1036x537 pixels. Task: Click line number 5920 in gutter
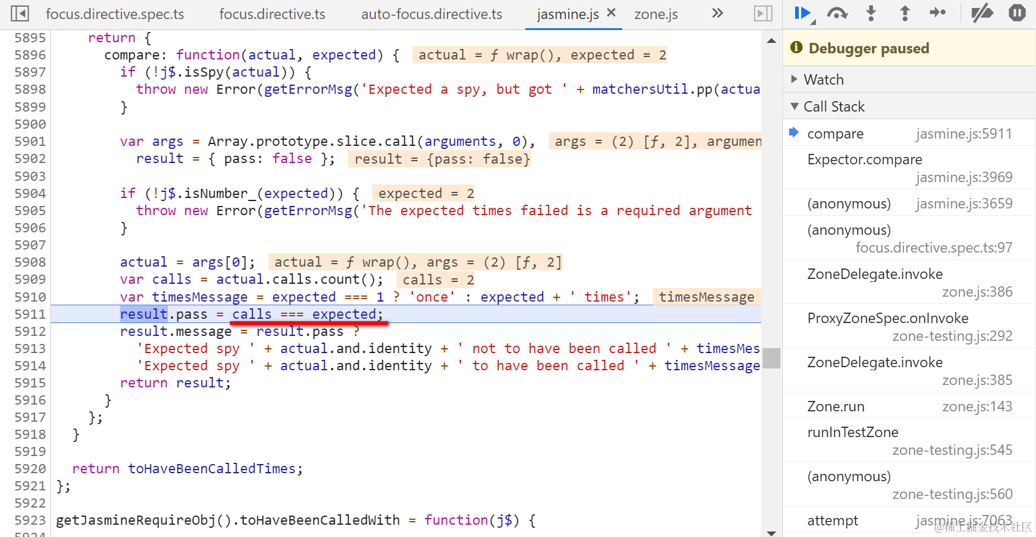[x=30, y=469]
